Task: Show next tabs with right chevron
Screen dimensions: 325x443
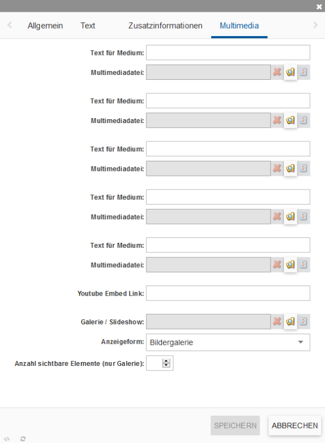Action: point(316,25)
